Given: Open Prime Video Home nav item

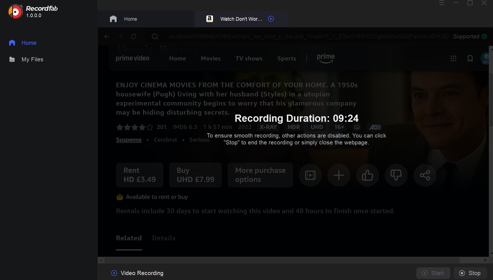Looking at the screenshot, I should coord(178,58).
